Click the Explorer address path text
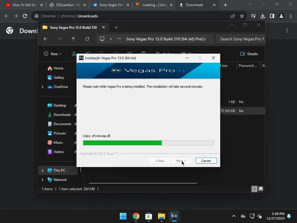 coord(166,39)
